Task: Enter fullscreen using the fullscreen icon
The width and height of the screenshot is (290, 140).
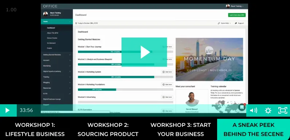Action: tap(283, 110)
